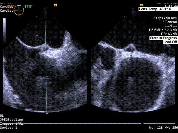Click the yellow orientation marker above left image
178x133 pixels.
[56, 5]
